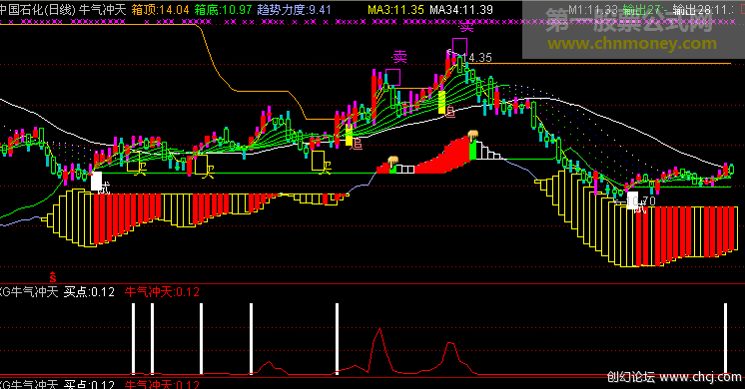Click the first left-hand magenta 卖 sell marker

point(399,58)
